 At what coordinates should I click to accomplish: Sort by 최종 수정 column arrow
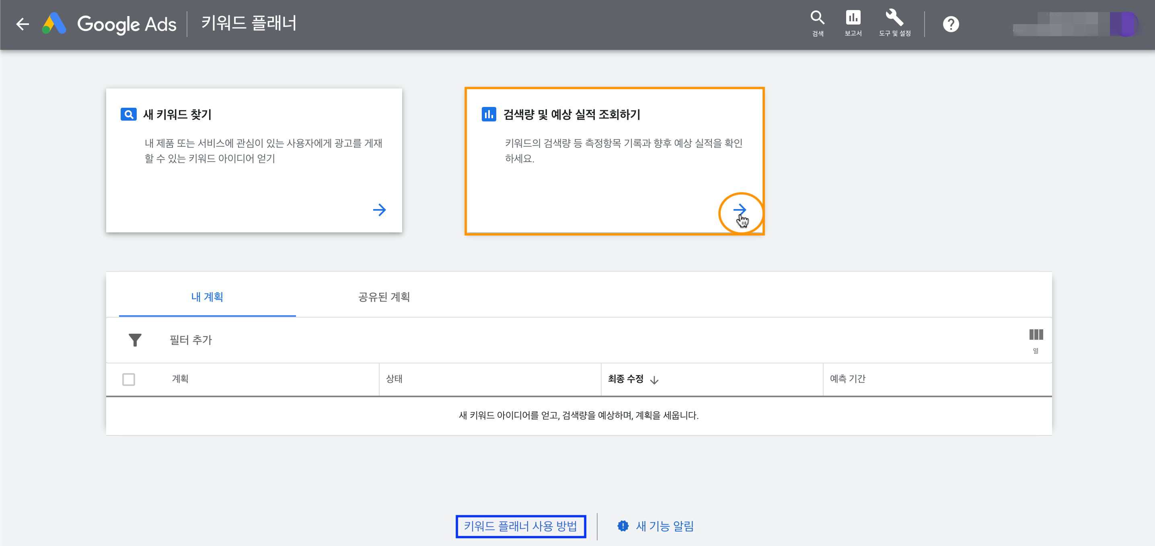point(654,380)
